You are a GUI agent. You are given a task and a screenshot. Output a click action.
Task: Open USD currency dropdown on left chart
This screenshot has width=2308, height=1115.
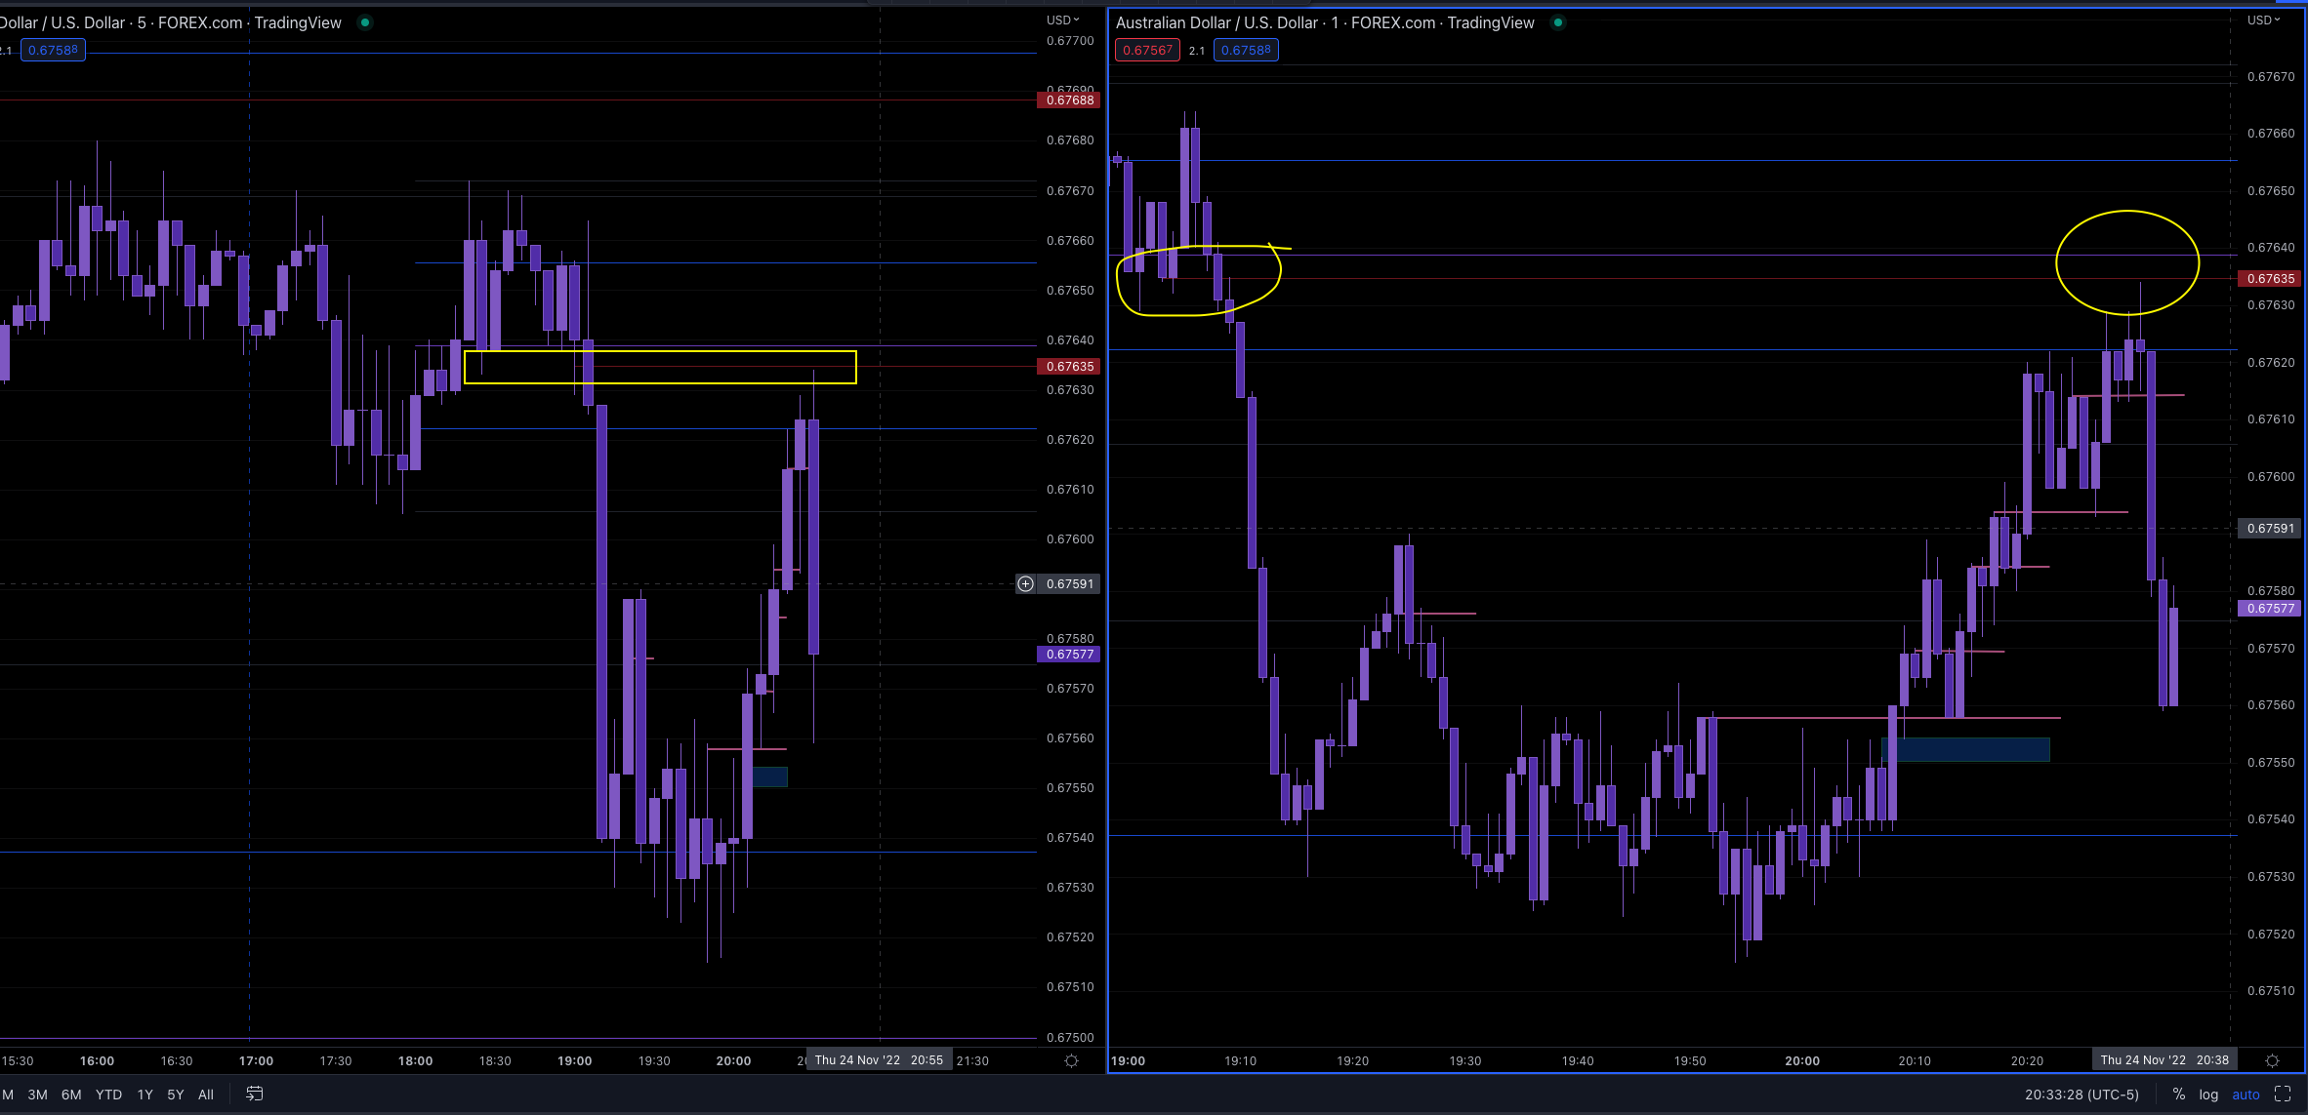click(1062, 20)
